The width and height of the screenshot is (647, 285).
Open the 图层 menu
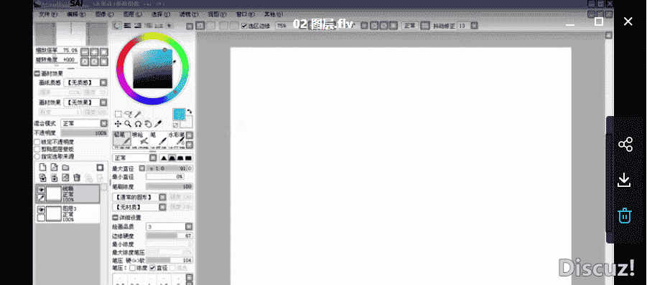click(133, 14)
